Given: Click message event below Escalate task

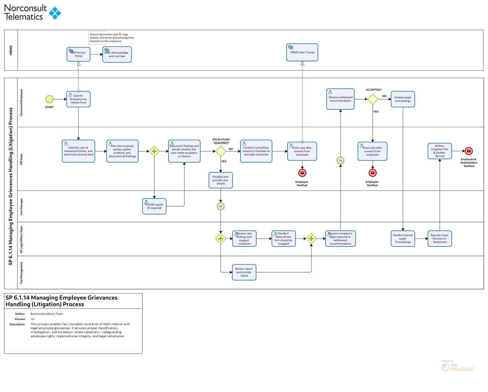Looking at the screenshot, I should 220,206.
